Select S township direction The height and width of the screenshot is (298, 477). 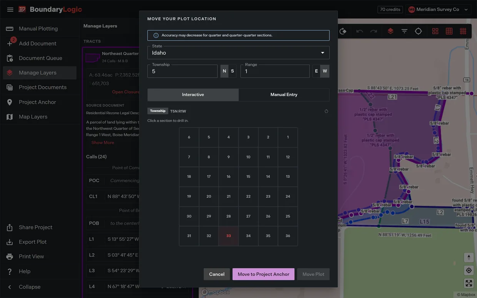point(232,71)
